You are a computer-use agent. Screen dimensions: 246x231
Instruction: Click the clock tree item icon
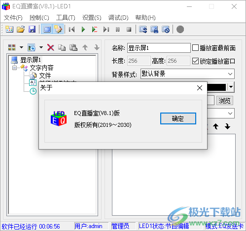click(33, 91)
